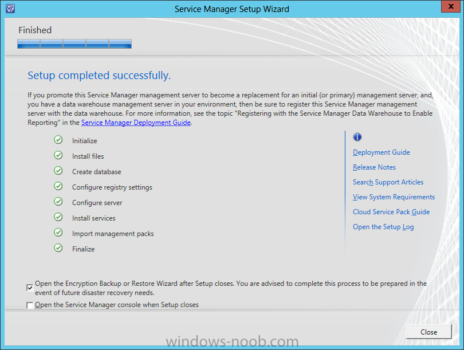Click the Configure registry settings step label
464x350 pixels.
point(112,187)
